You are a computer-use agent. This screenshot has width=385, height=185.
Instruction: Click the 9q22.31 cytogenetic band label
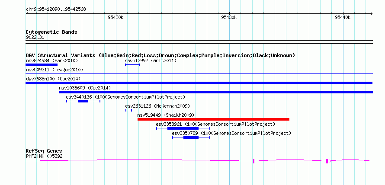click(35, 38)
